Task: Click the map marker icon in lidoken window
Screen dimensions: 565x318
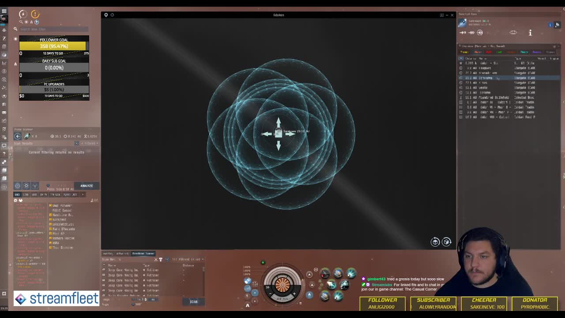Action: point(106,15)
